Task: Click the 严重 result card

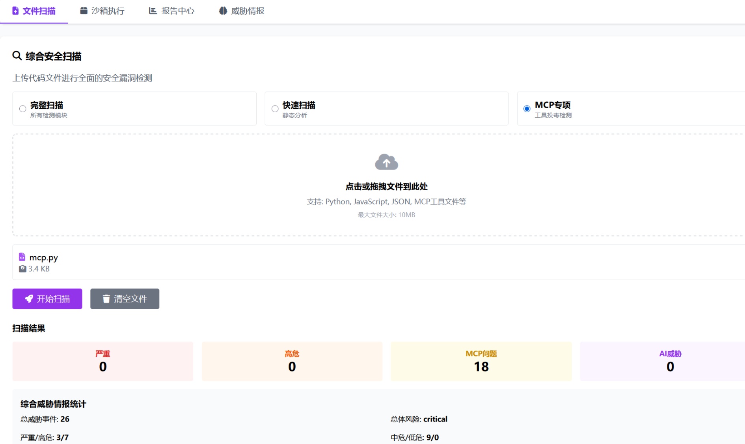Action: tap(102, 361)
